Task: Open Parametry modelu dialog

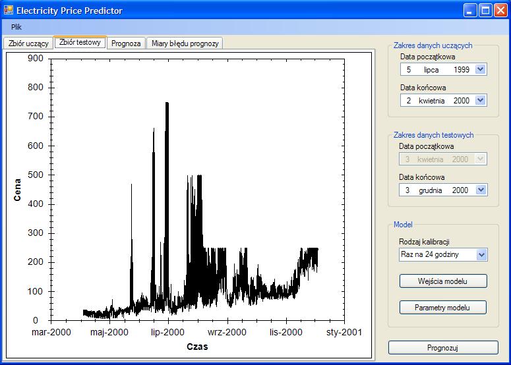Action: [443, 308]
